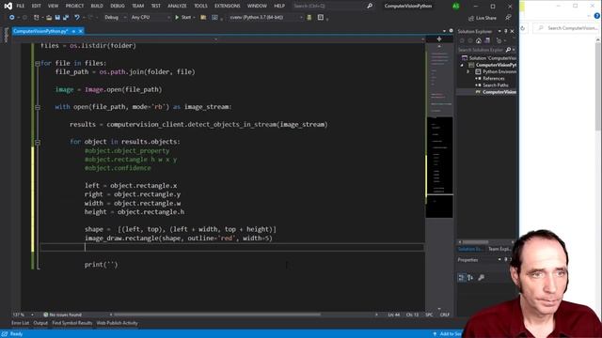
Task: Click the Solution Explorer pending changes filter icon
Action: click(499, 40)
